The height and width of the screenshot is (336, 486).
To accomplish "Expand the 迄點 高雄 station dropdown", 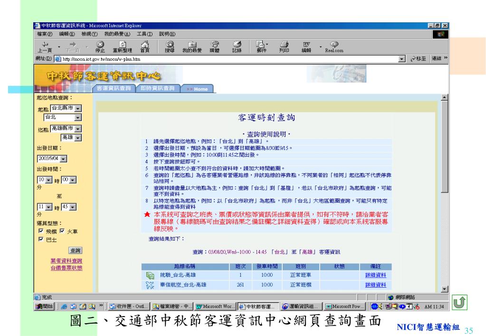I will (78, 138).
